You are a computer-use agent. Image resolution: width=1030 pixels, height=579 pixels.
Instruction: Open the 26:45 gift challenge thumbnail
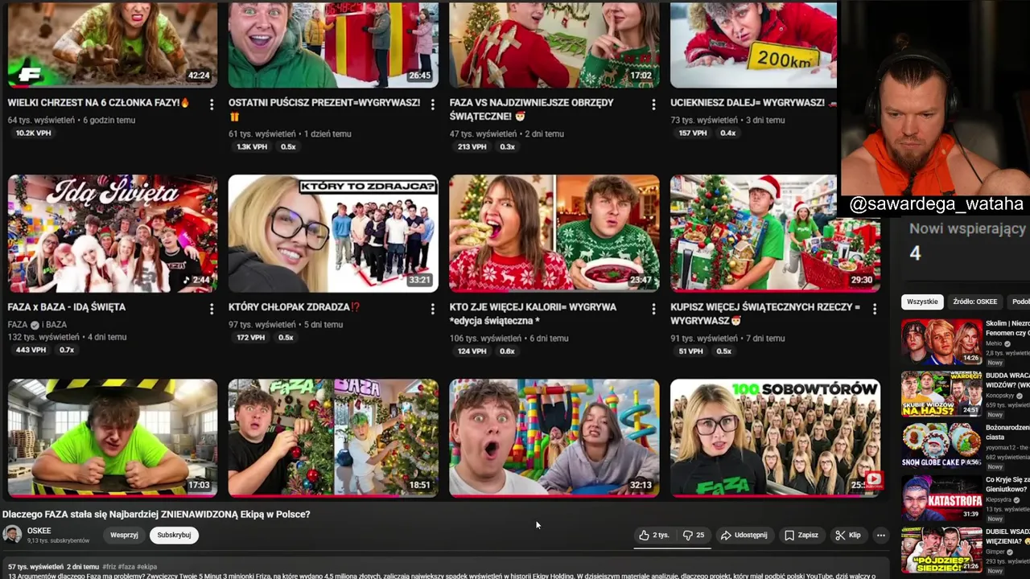tap(333, 43)
